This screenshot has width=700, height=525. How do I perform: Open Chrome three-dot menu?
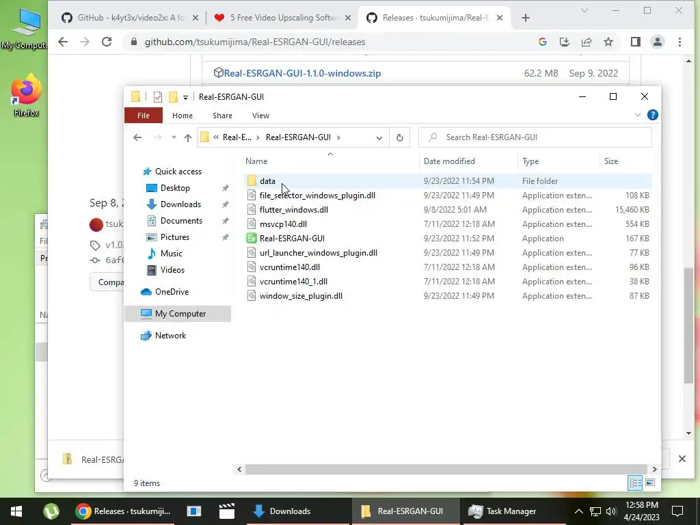[x=679, y=42]
